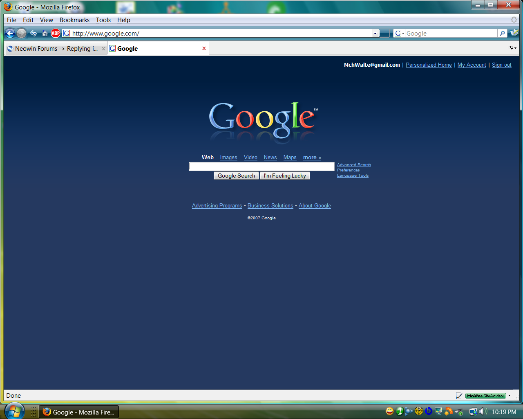
Task: Click the Web label above search box
Action: coord(208,157)
